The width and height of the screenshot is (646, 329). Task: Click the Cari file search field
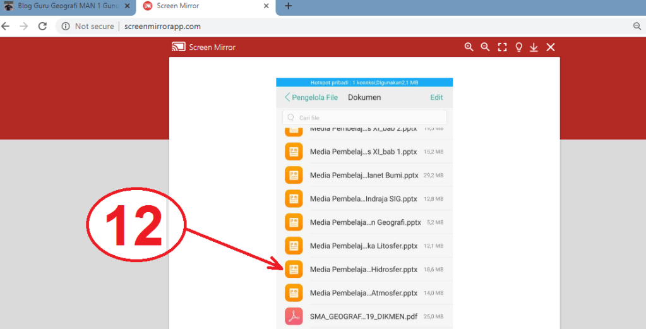[x=364, y=117]
